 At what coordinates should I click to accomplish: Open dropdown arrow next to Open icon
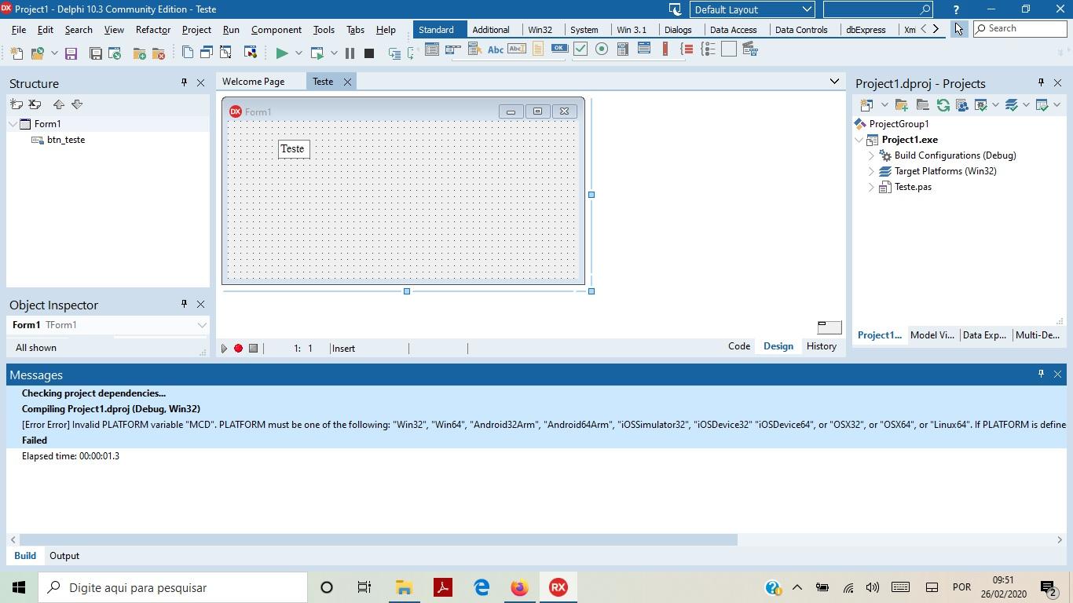(x=54, y=53)
